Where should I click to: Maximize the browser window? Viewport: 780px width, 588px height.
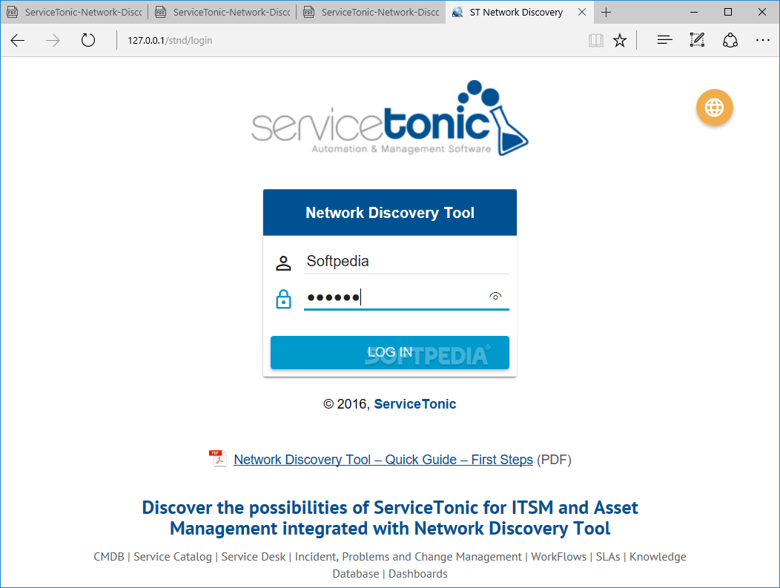728,12
